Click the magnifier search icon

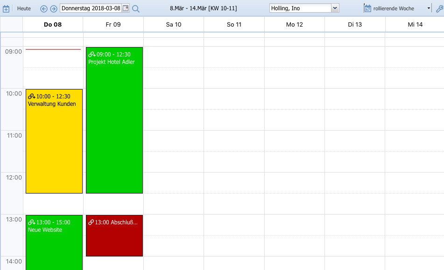click(136, 8)
